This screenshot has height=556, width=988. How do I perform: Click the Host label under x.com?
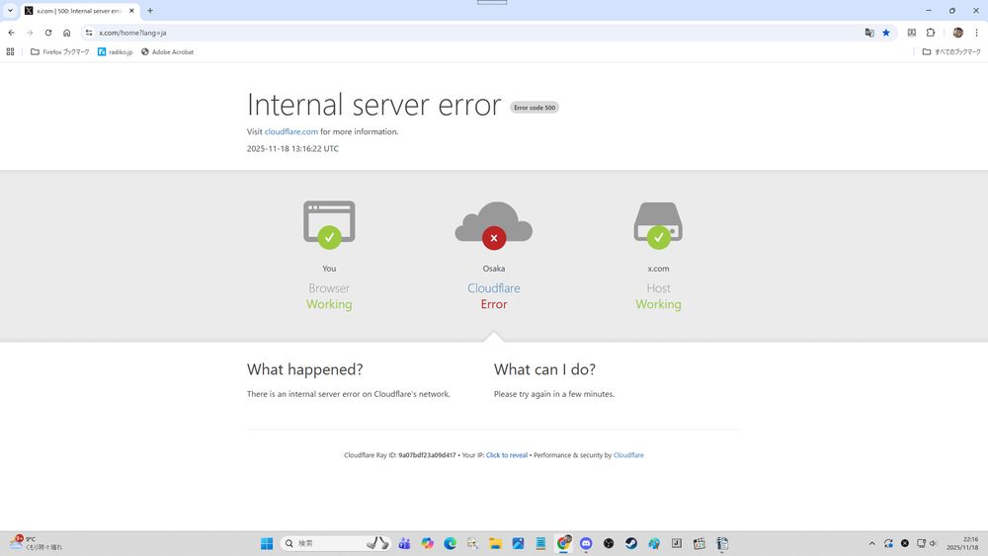click(x=658, y=287)
